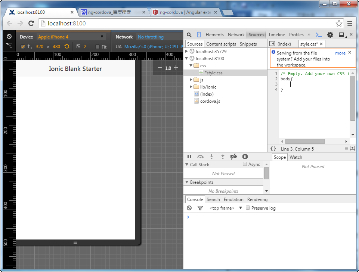Enable the Fit checkbox
The height and width of the screenshot is (272, 359).
tap(97, 47)
